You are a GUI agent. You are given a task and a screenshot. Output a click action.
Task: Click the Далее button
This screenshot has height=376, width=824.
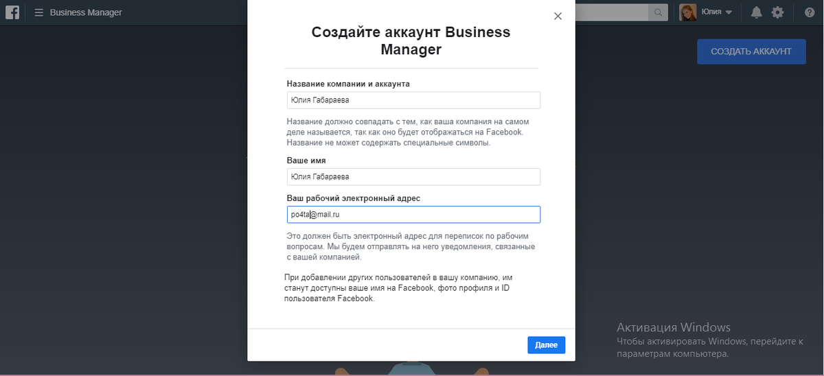coord(546,345)
